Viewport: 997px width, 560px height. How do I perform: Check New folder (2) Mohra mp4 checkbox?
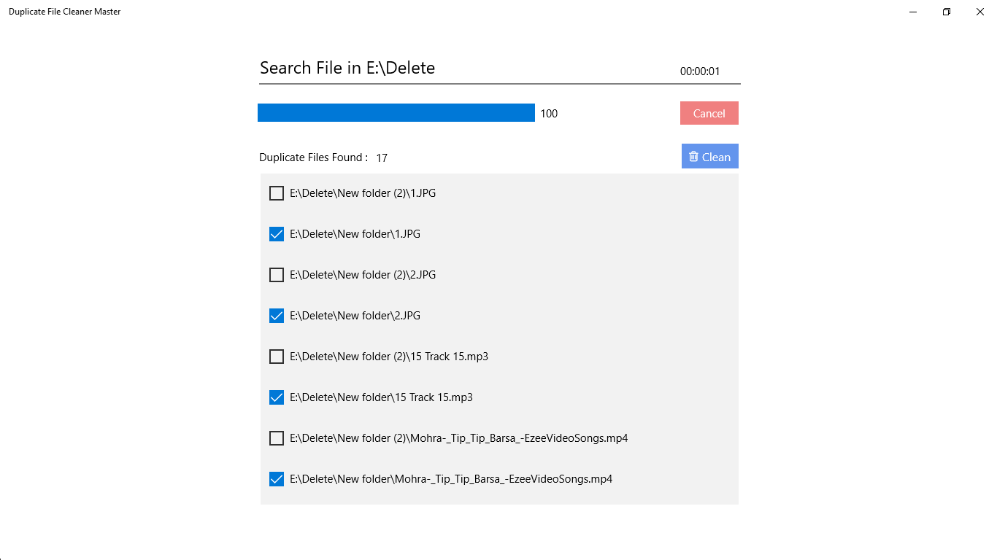[x=277, y=438]
